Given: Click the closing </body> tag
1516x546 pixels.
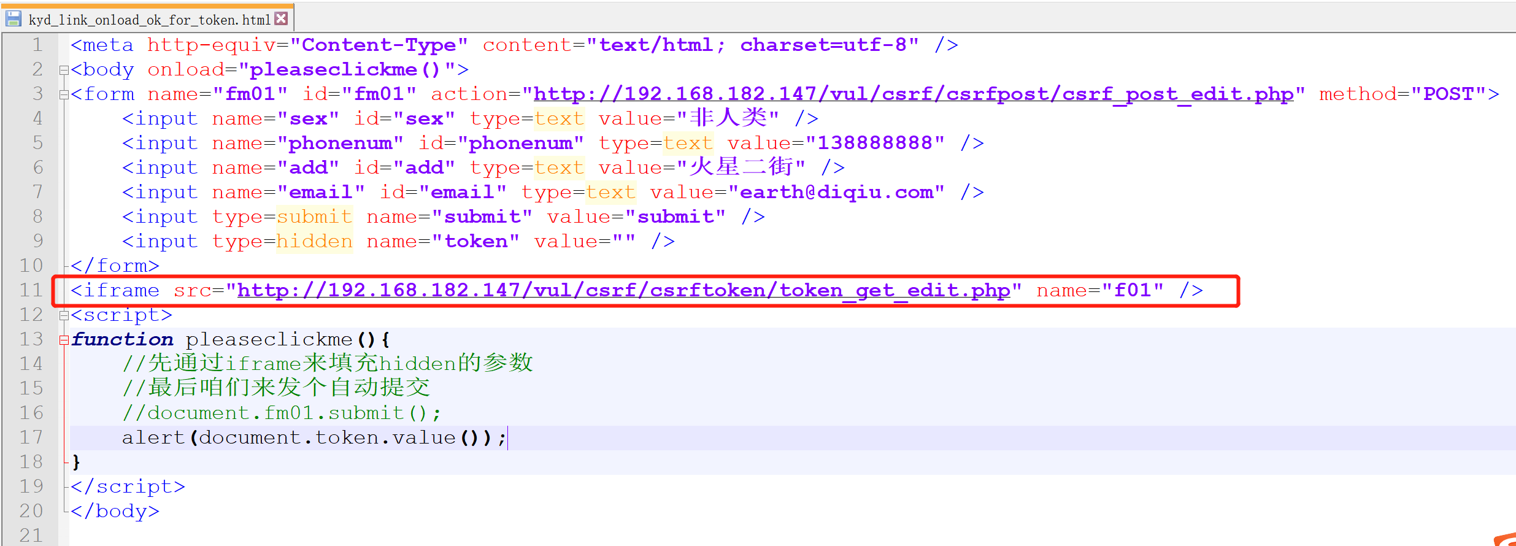Looking at the screenshot, I should (x=115, y=511).
